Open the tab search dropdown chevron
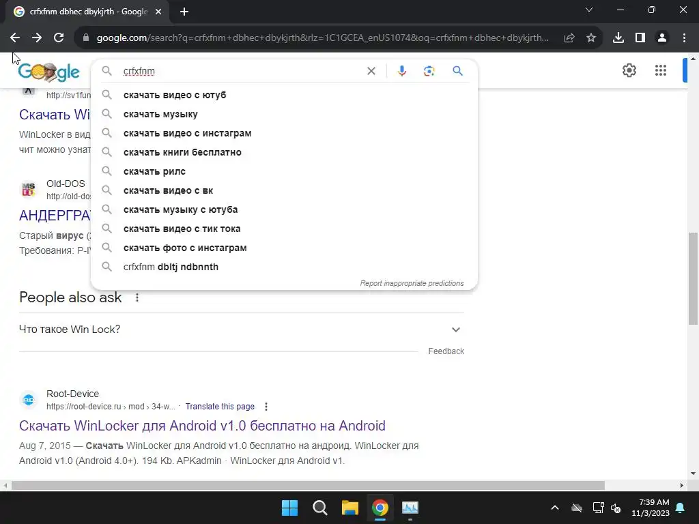 pyautogui.click(x=589, y=10)
